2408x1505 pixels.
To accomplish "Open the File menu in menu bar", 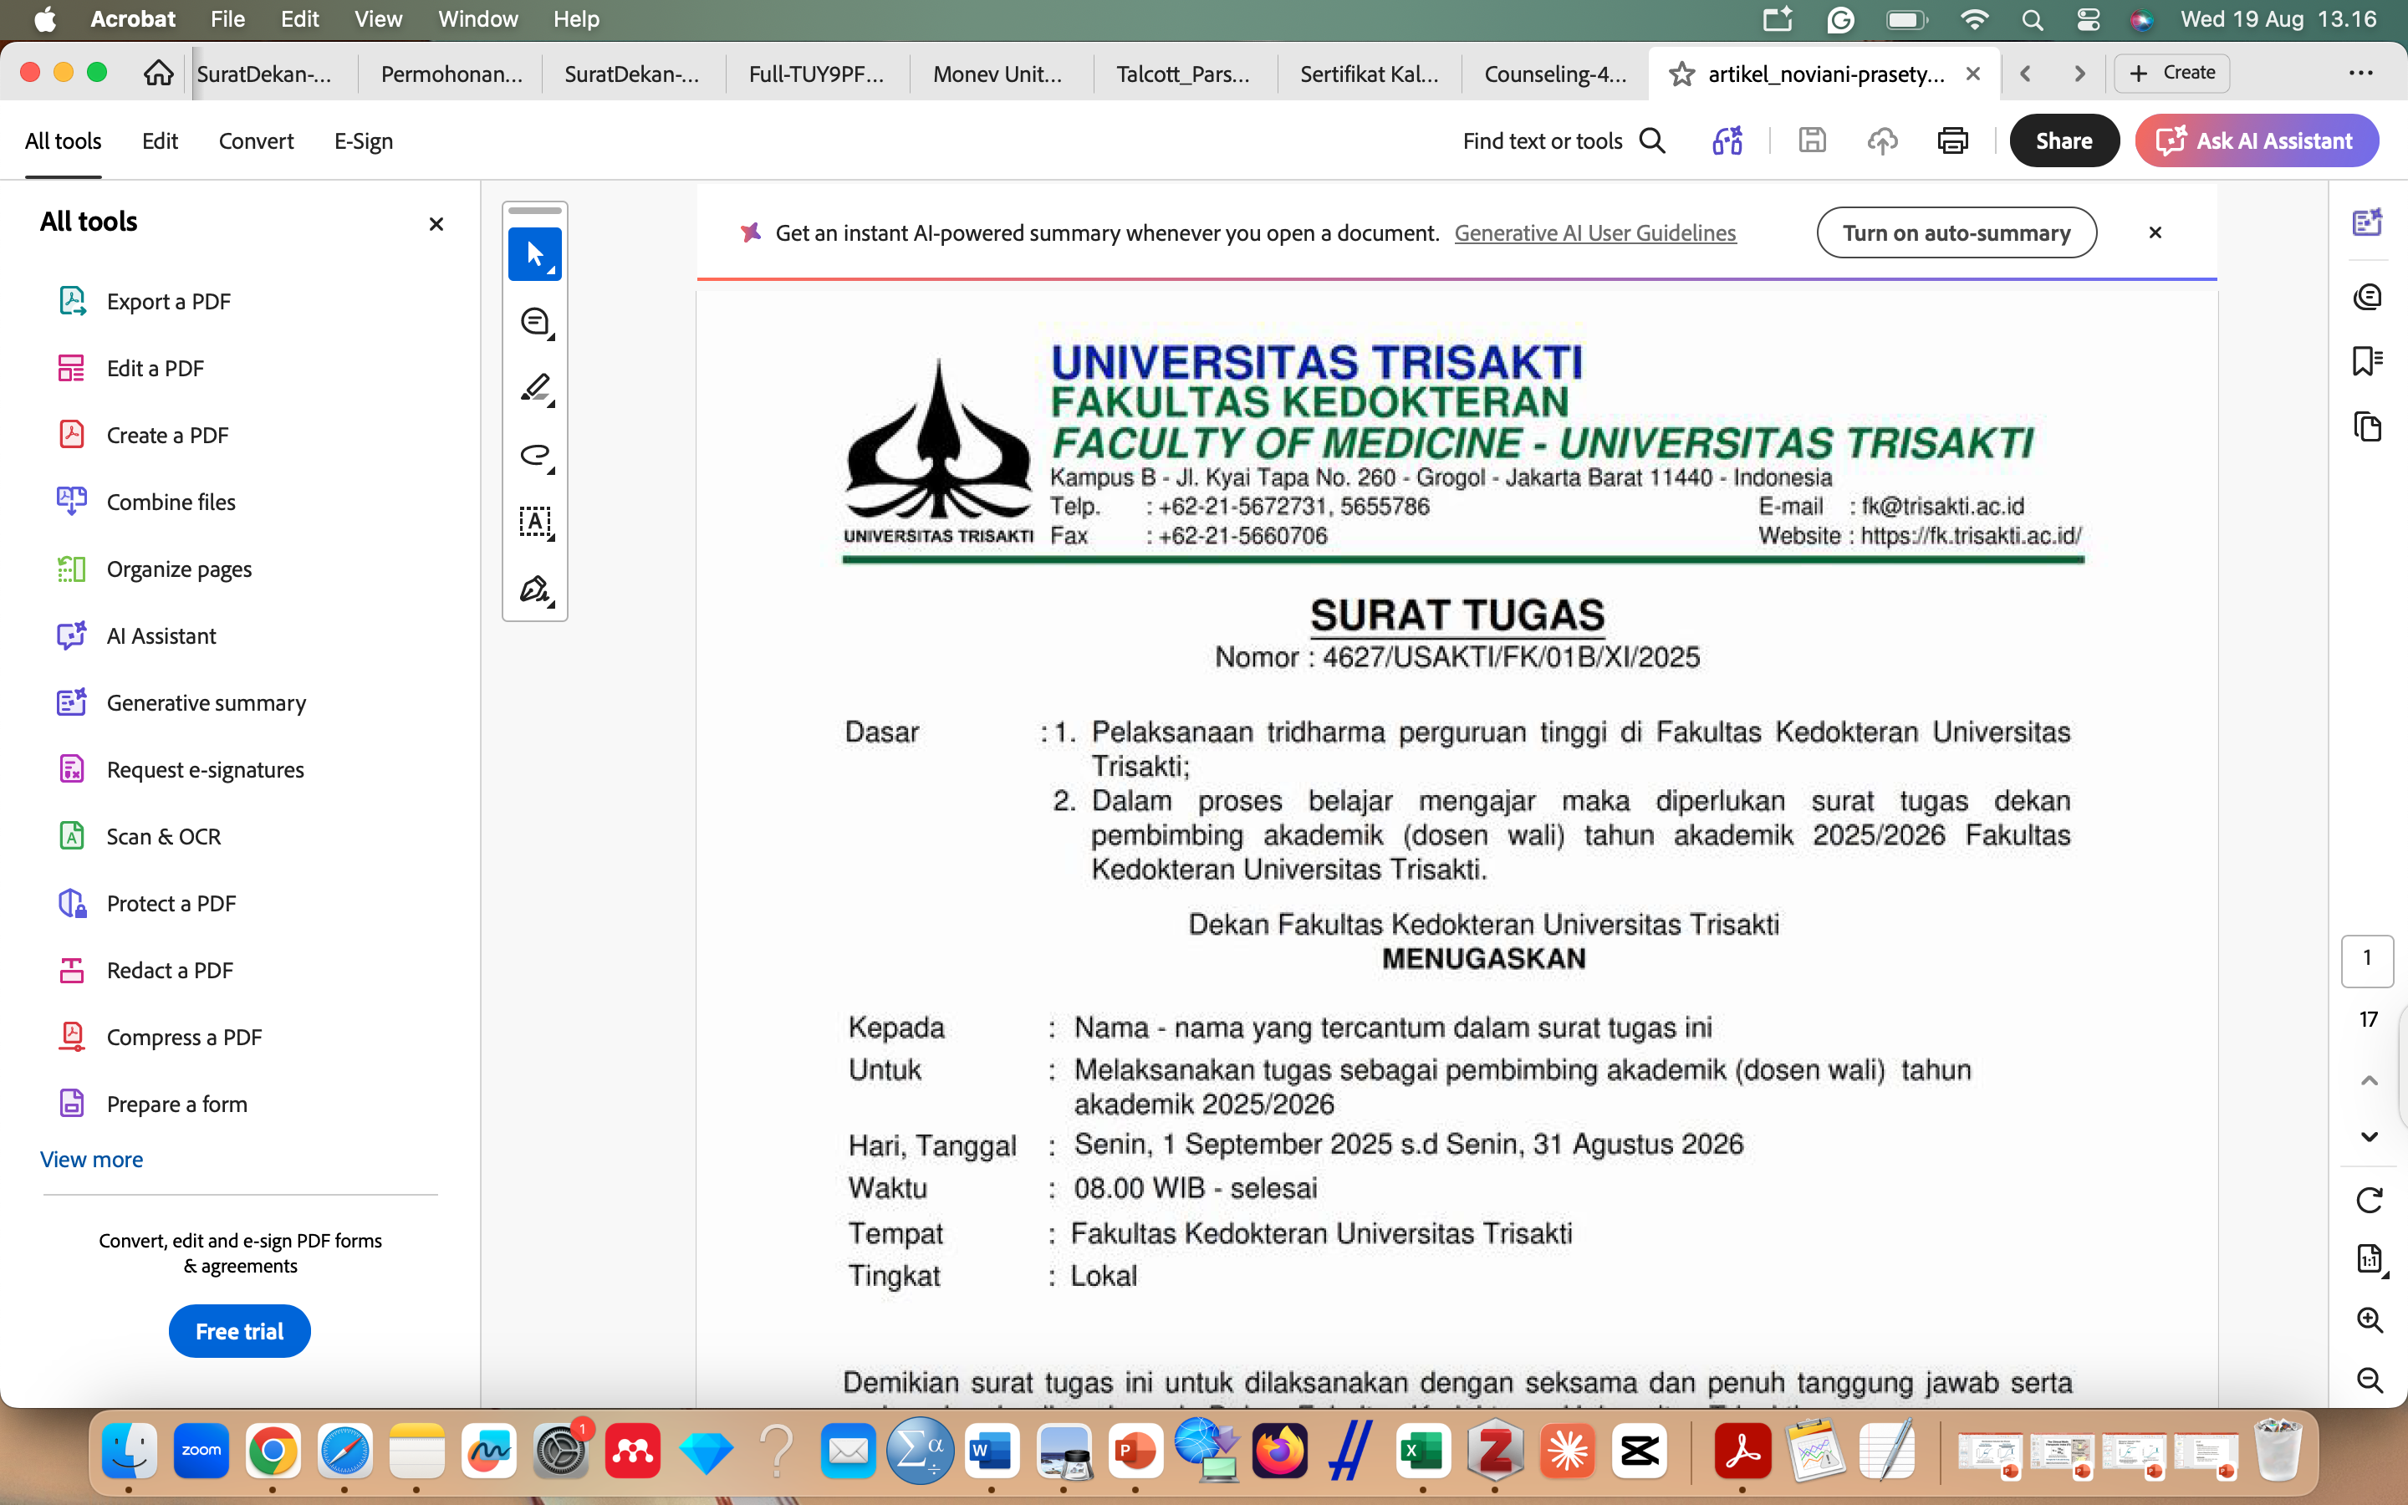I will 227,19.
